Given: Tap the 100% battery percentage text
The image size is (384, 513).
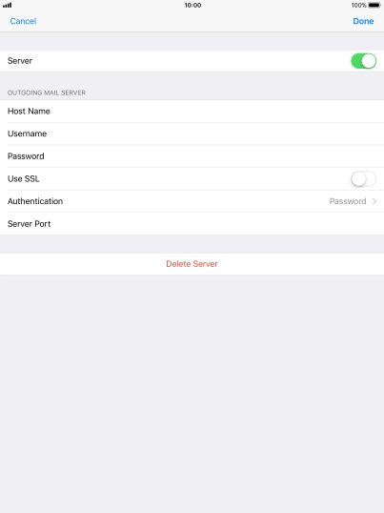Looking at the screenshot, I should pos(359,5).
